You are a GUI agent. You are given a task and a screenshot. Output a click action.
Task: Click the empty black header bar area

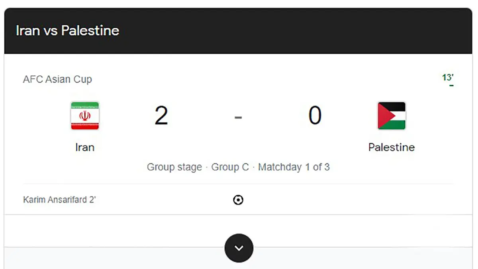point(299,31)
